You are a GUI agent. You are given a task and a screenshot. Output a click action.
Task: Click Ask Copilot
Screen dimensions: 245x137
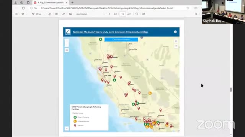pyautogui.click(x=82, y=14)
